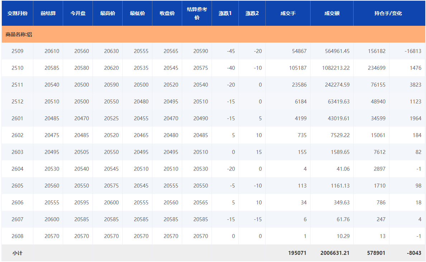Click the 结算参考价 column header
The width and height of the screenshot is (426, 262).
pos(197,13)
